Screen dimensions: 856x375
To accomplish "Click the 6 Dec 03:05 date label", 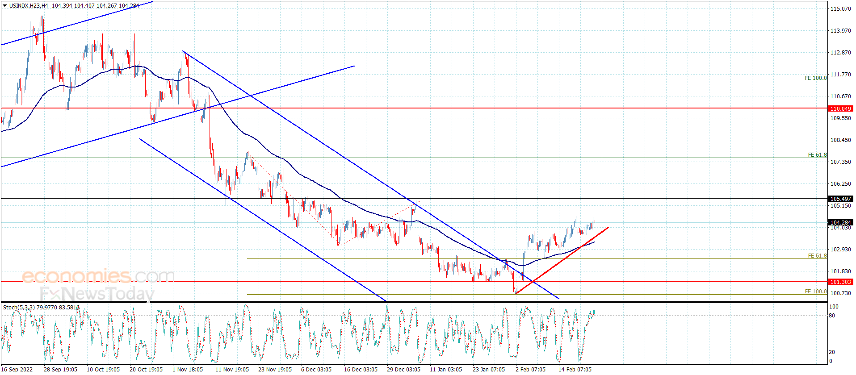I will (x=316, y=369).
